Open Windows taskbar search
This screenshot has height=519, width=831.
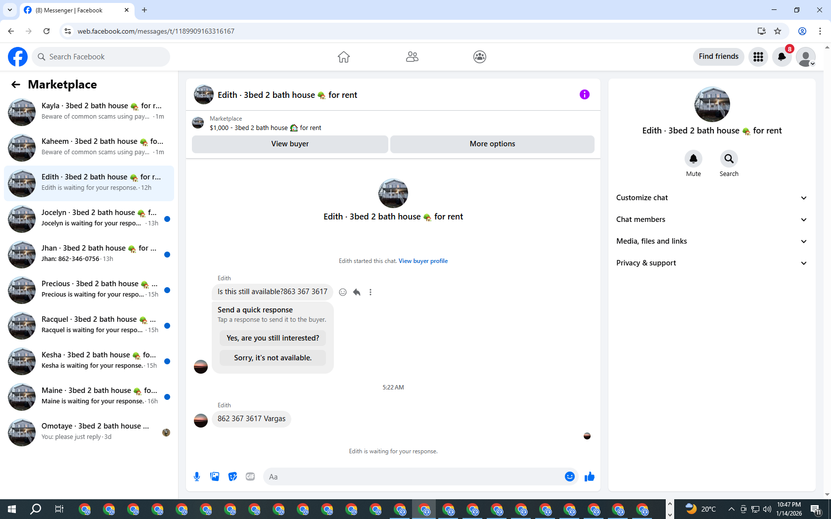pos(36,509)
